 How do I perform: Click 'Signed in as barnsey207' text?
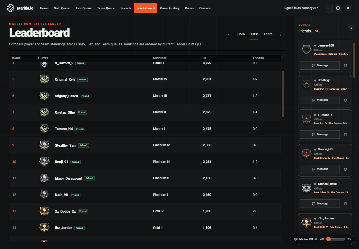point(301,8)
